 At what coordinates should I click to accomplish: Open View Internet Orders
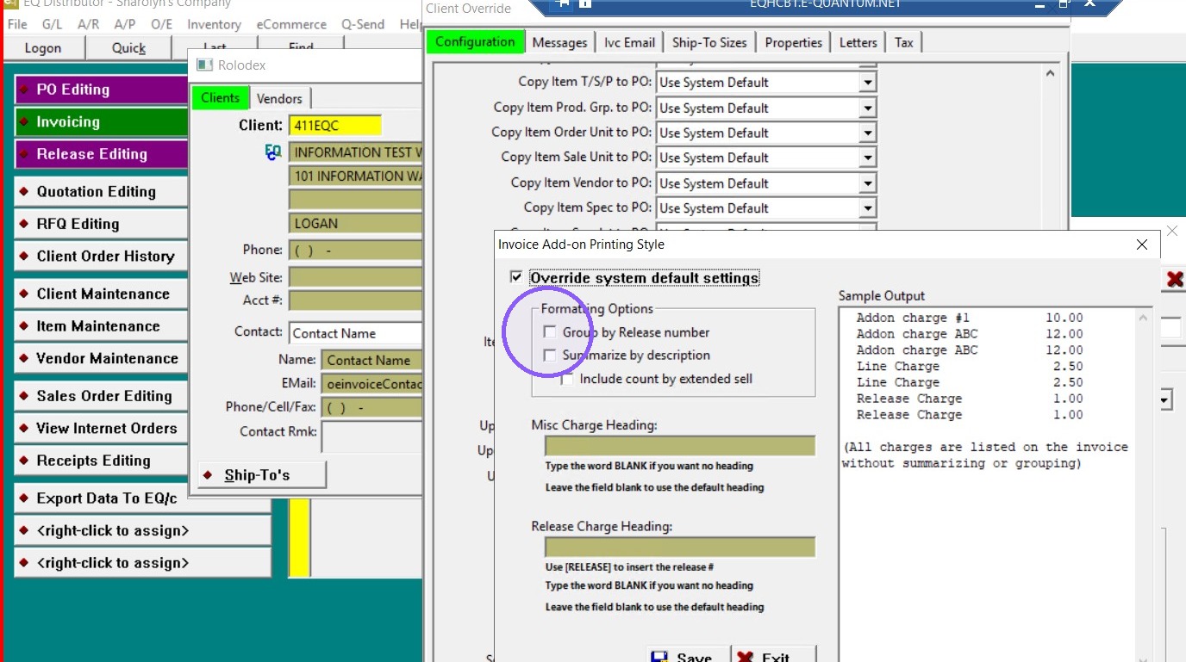(101, 429)
